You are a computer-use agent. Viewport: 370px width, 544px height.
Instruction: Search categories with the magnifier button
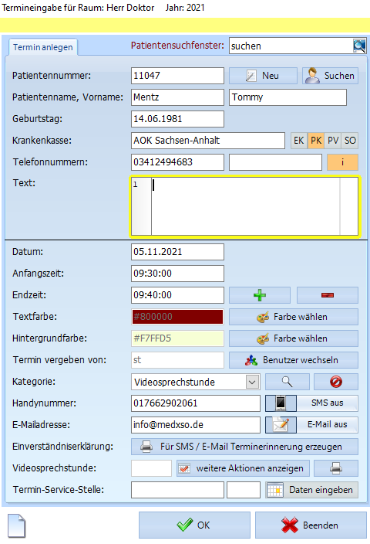[x=288, y=382]
